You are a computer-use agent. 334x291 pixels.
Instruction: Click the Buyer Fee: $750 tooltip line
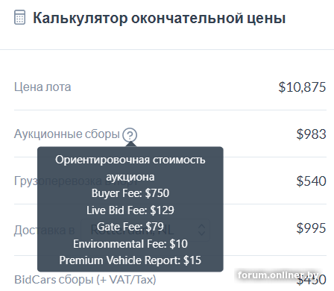130,193
